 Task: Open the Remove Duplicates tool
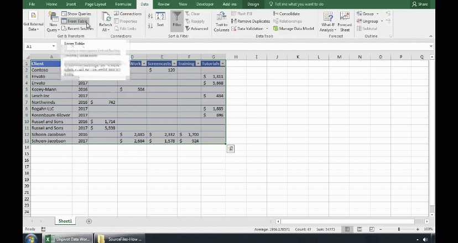[251, 21]
